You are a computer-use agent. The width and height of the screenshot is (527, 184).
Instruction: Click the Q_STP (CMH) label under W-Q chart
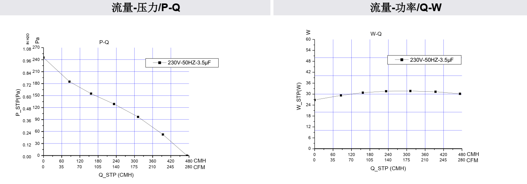click(x=388, y=168)
